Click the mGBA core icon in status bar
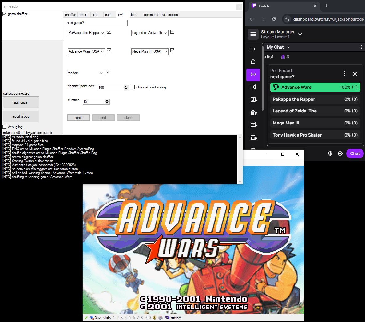 tap(167, 318)
